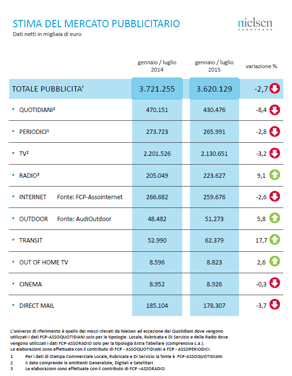Click the "gennaio / luglio 2014" column header
The height and width of the screenshot is (376, 292).
157,66
